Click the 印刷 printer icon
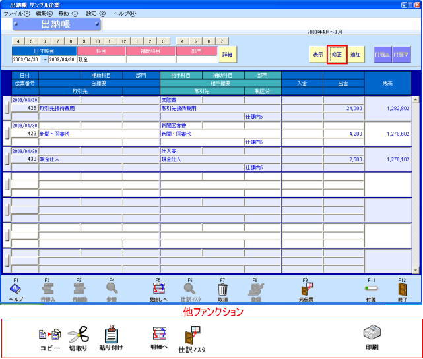The image size is (423, 359). pyautogui.click(x=372, y=333)
